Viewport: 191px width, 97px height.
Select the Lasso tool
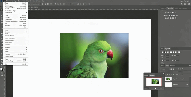(2, 15)
